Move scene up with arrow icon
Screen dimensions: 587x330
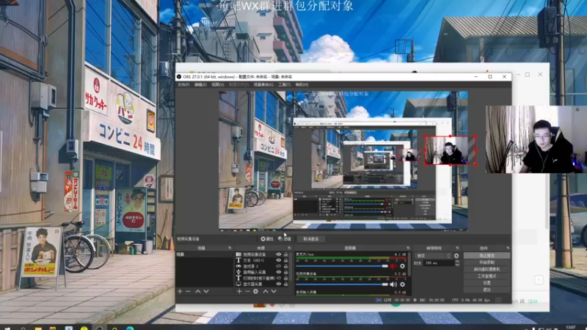[x=198, y=291]
